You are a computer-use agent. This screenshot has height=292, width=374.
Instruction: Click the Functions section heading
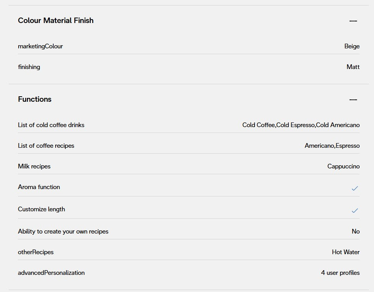[35, 99]
